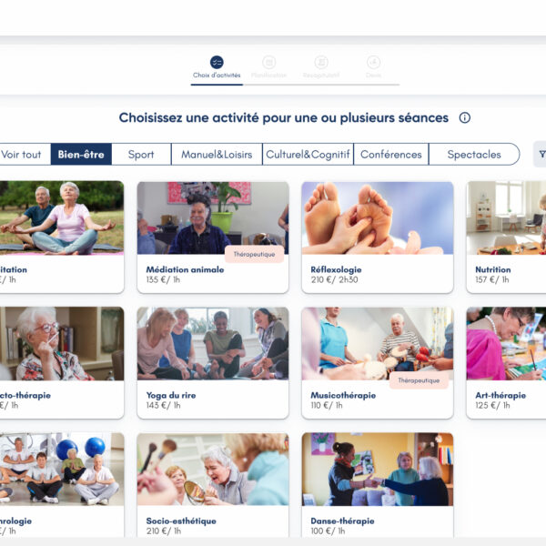Select the Voir tout category tab
The height and width of the screenshot is (546, 546).
click(21, 154)
